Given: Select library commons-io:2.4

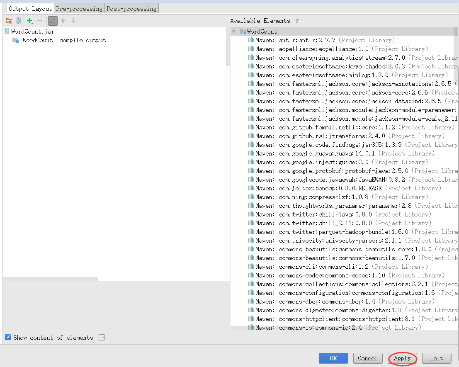Looking at the screenshot, I should click(335, 328).
